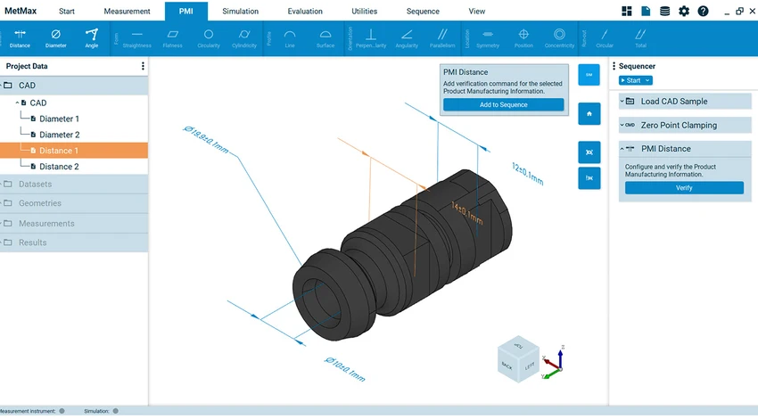Select Distance 2 in the tree
Screen dimensions: 758x419
(59, 167)
